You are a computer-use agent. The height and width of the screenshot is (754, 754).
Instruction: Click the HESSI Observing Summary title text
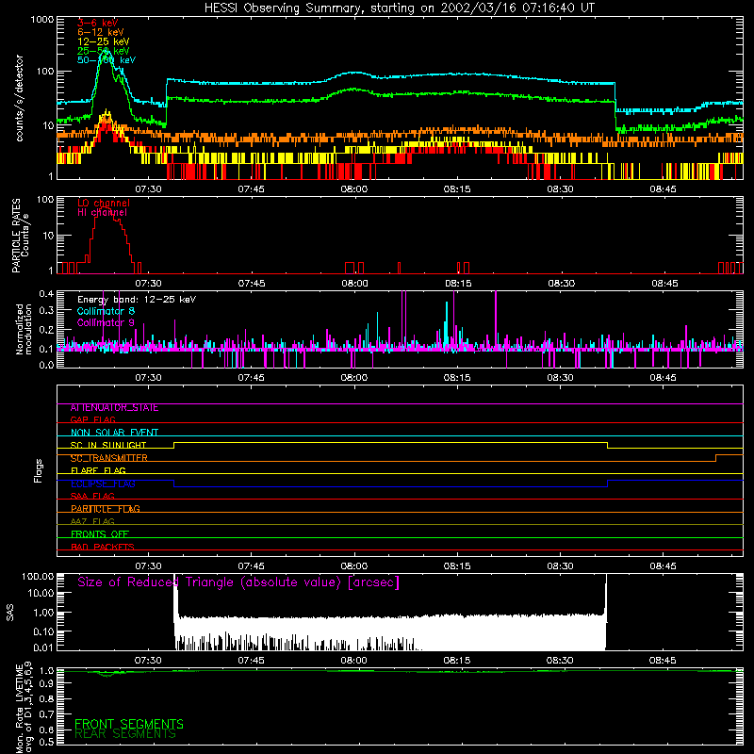tap(399, 8)
